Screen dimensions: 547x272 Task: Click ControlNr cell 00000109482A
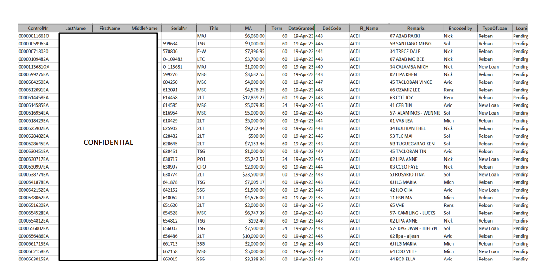point(38,59)
